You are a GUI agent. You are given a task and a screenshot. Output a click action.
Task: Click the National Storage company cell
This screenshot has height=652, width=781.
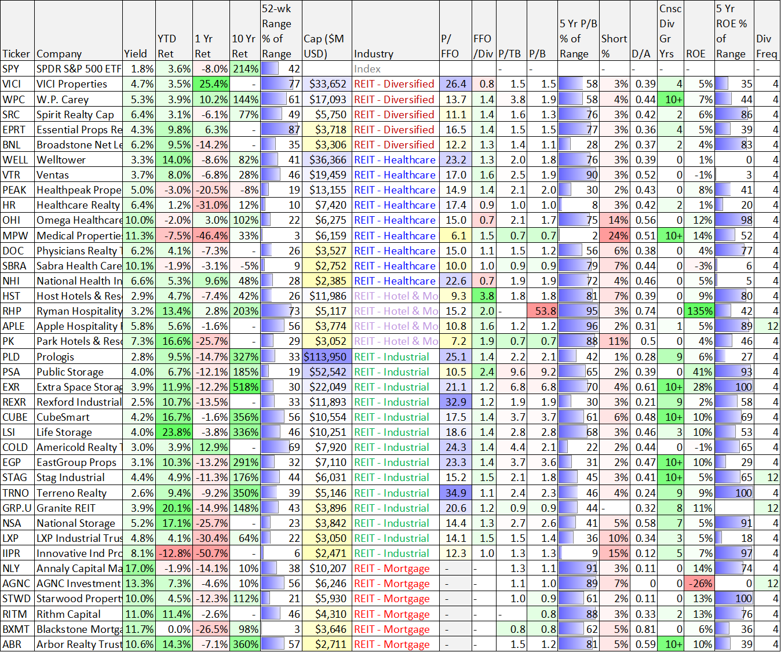click(x=78, y=523)
